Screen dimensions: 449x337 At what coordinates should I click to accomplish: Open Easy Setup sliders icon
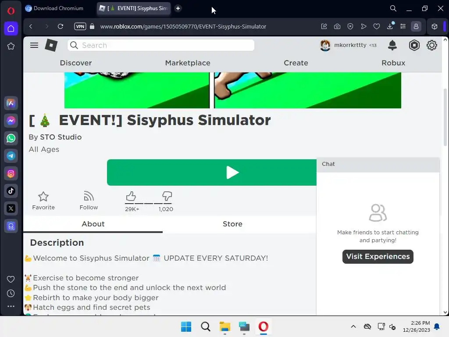(x=403, y=26)
